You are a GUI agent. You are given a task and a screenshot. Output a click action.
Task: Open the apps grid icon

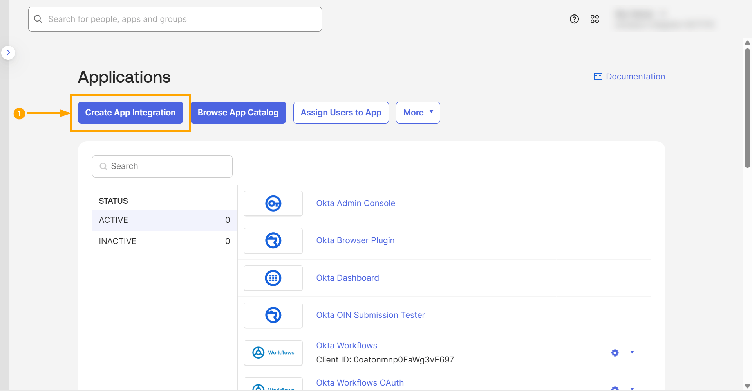tap(595, 19)
